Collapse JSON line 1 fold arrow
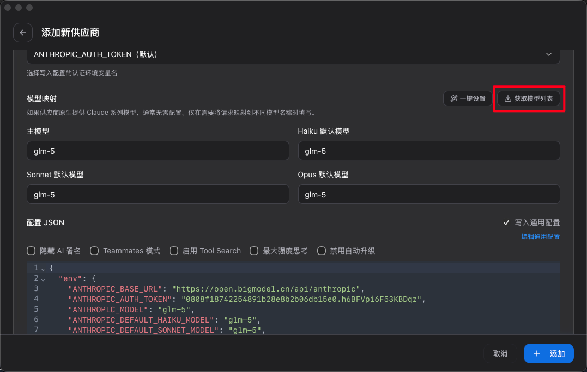 [x=43, y=269]
